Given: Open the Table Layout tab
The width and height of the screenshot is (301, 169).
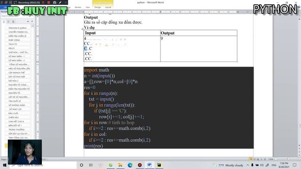Looking at the screenshot, I should click(108, 7).
